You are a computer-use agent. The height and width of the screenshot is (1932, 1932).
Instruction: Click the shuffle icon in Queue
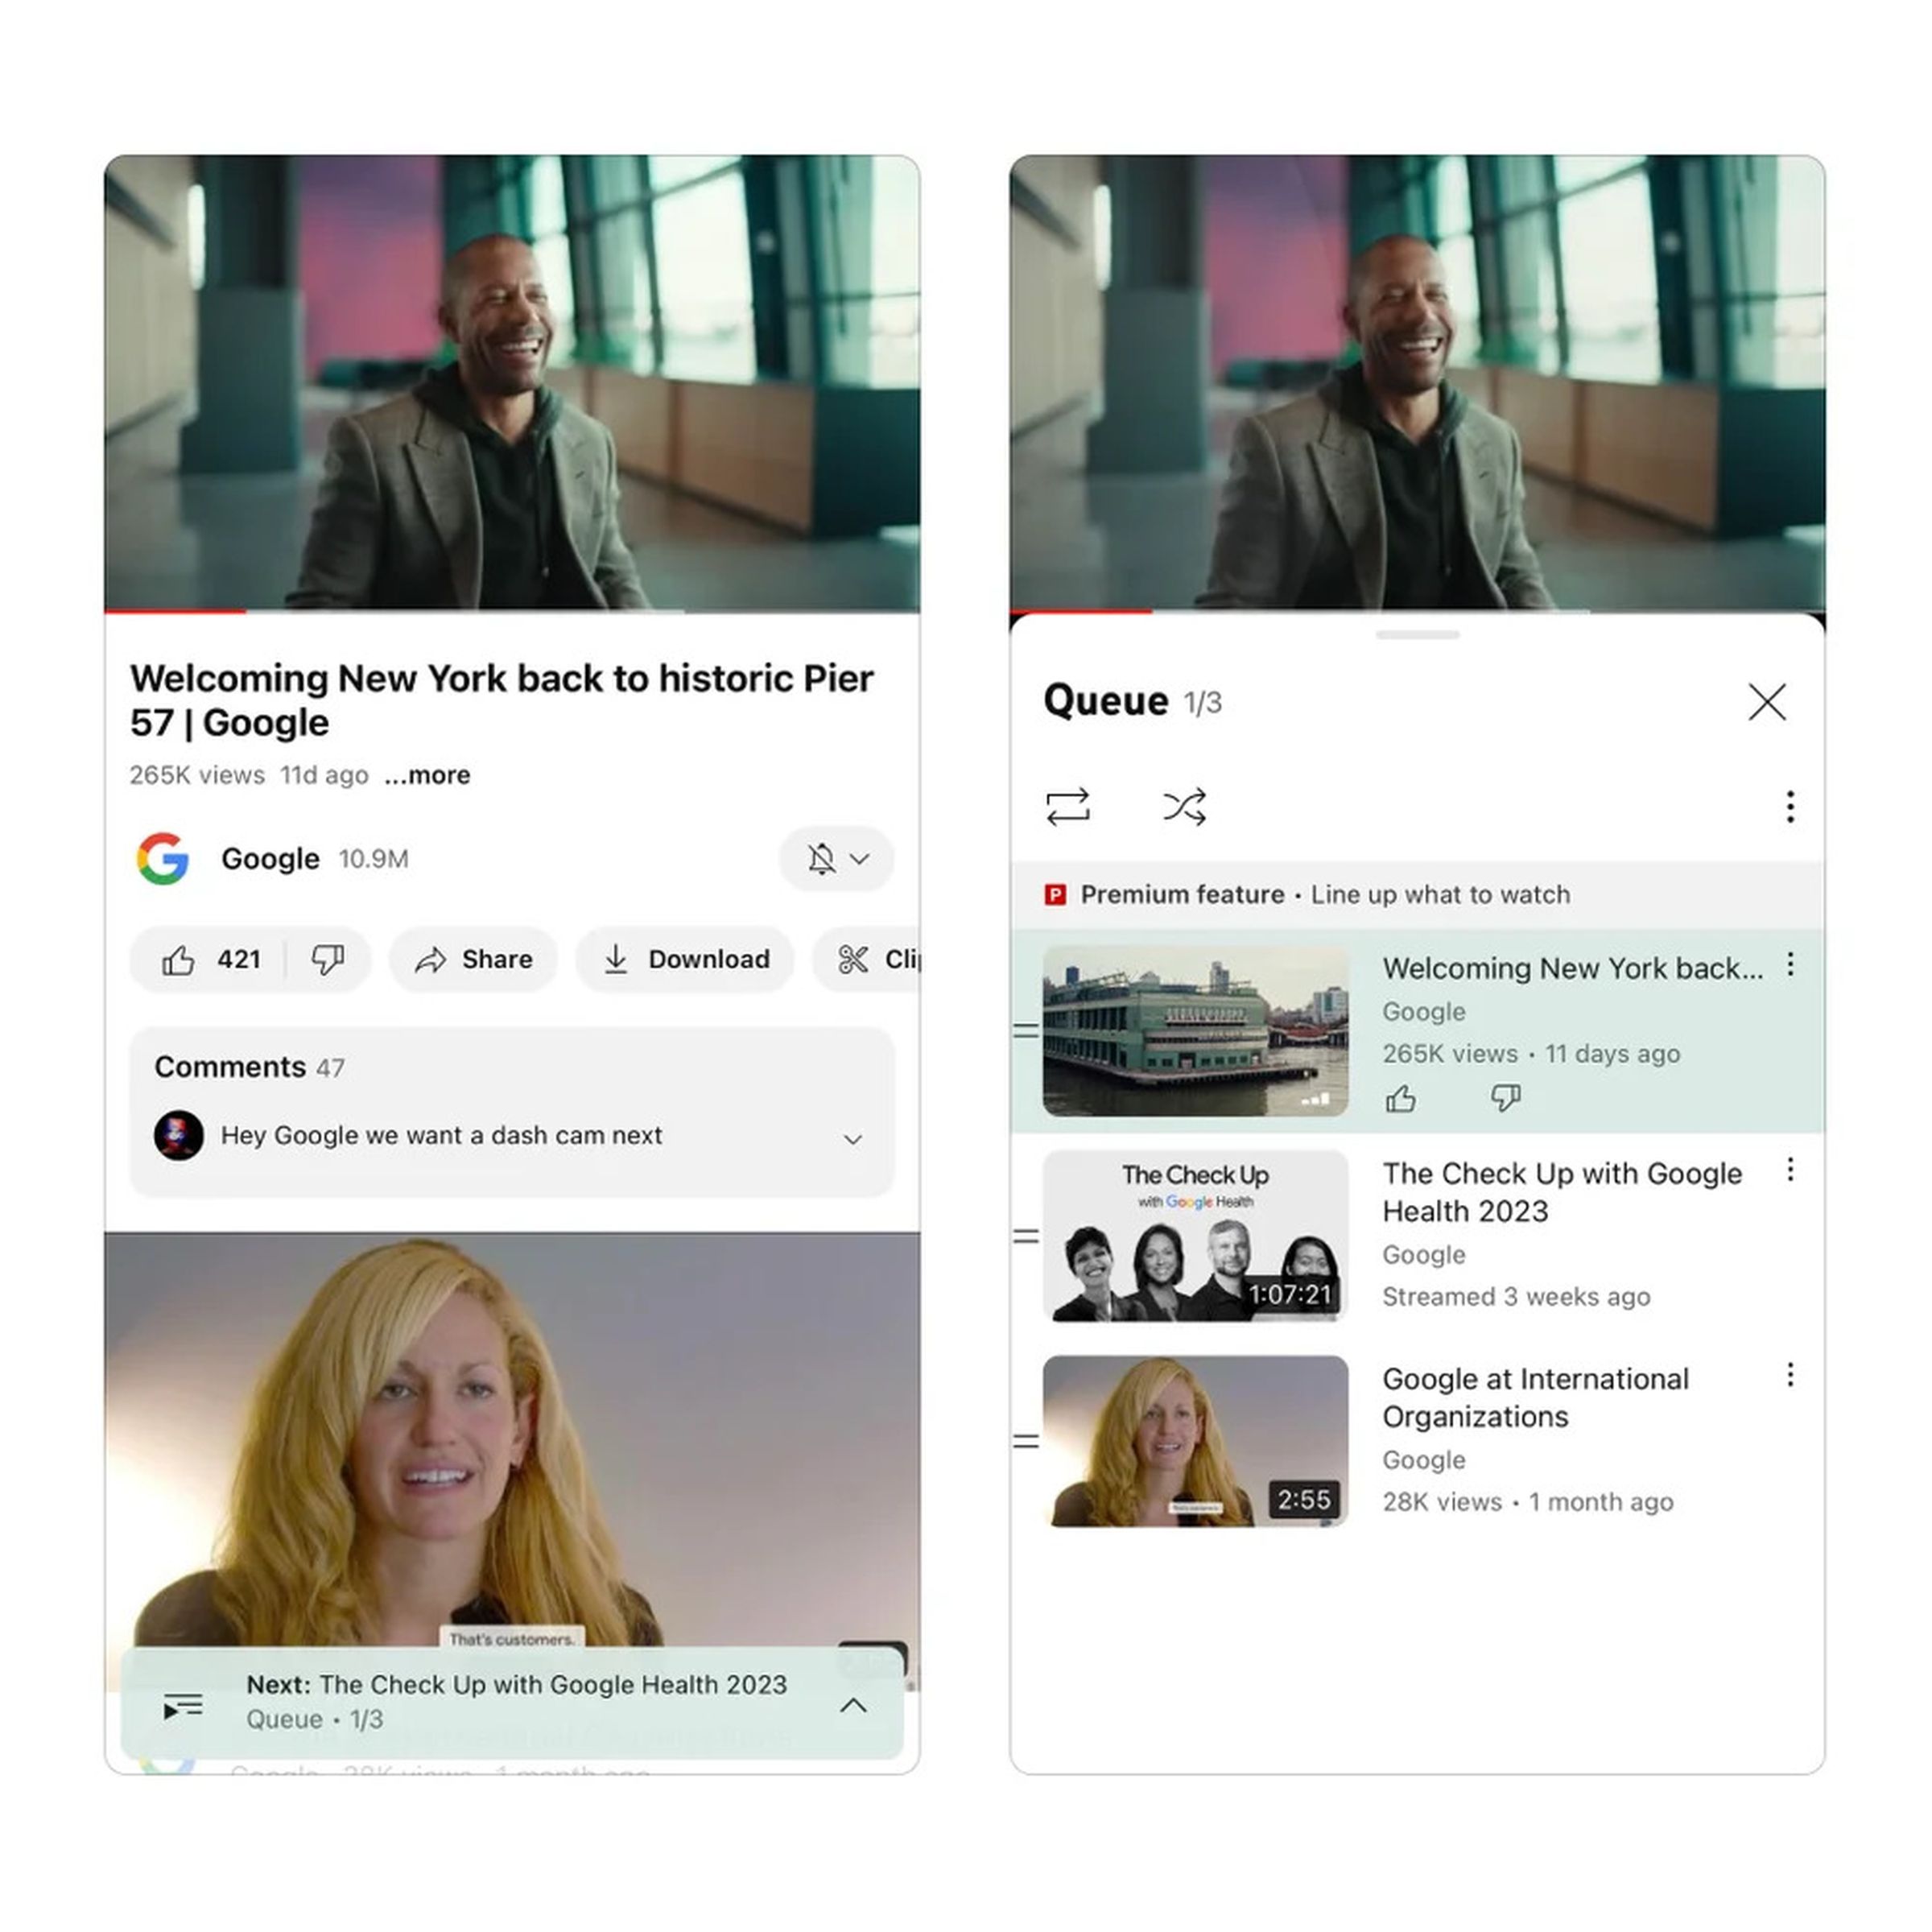pos(1180,808)
